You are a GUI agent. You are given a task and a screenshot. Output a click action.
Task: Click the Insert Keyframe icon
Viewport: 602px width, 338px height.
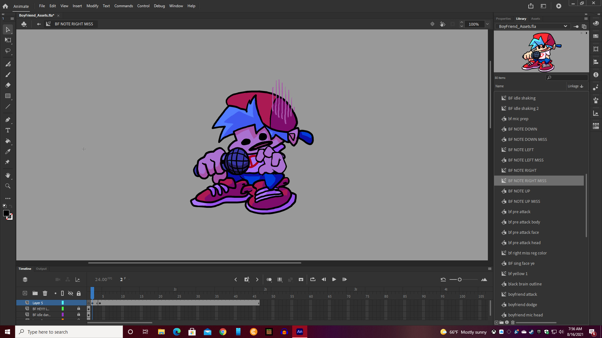pos(247,279)
